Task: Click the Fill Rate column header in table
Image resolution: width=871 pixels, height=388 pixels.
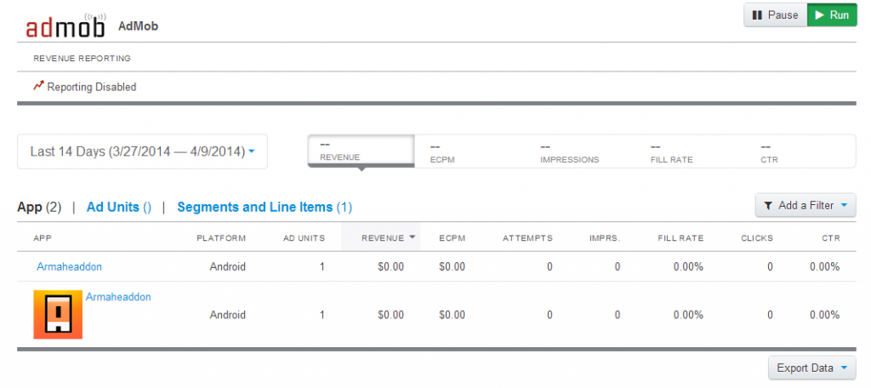Action: click(x=680, y=238)
